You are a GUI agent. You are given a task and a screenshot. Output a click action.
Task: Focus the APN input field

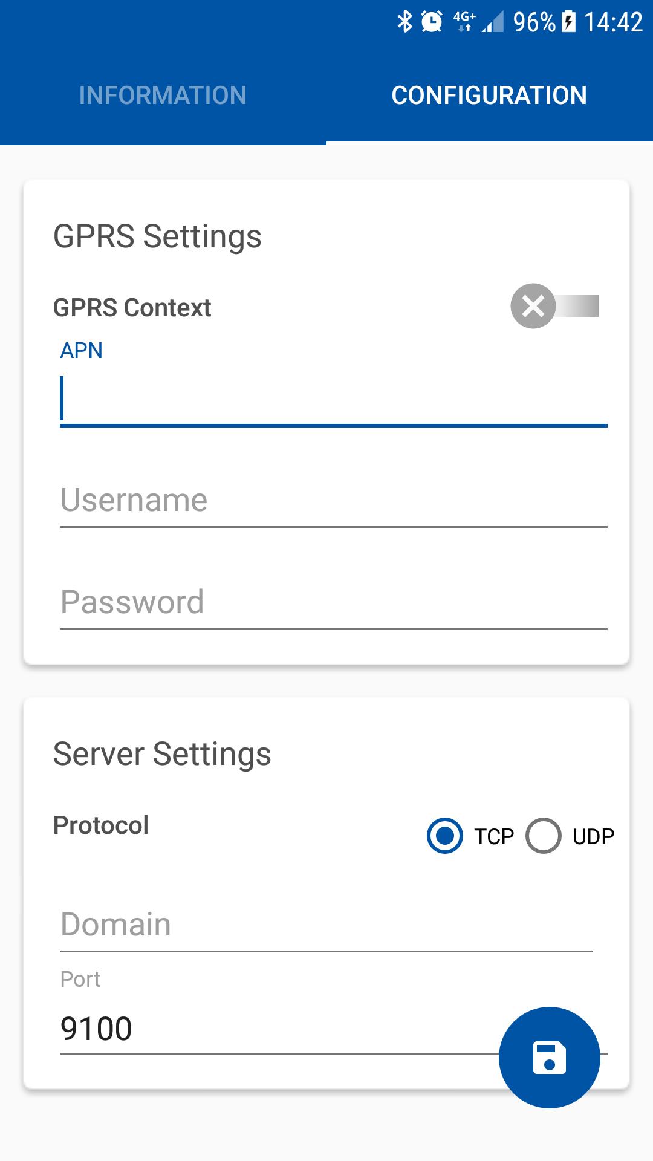tap(333, 399)
